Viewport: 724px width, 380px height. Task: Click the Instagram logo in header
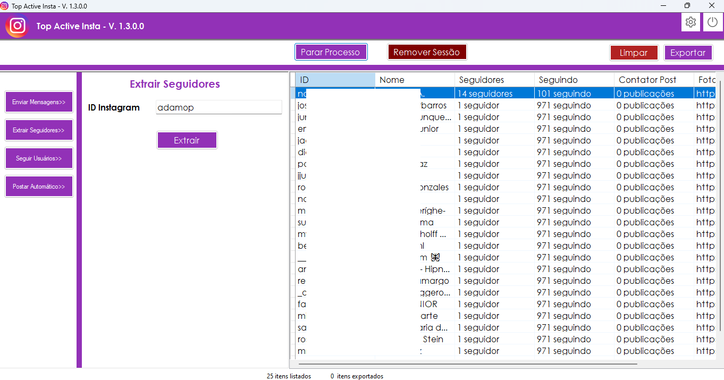[x=17, y=26]
